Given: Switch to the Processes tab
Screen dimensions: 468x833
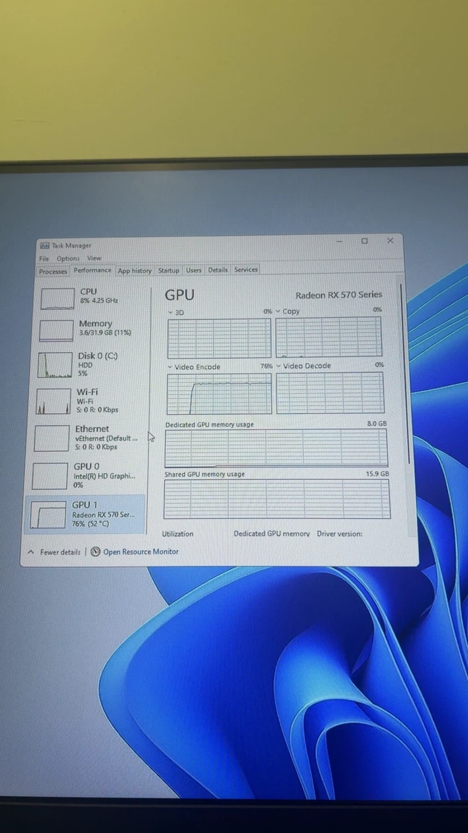Looking at the screenshot, I should 53,271.
